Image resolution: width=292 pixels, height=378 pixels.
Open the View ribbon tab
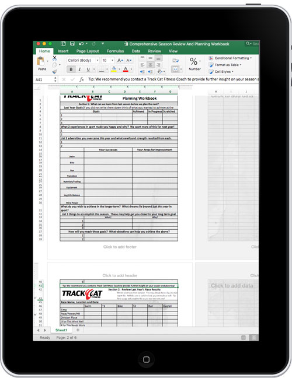point(173,51)
